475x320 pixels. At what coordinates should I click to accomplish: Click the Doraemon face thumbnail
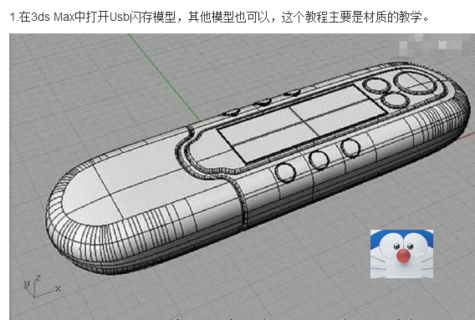[x=401, y=254]
